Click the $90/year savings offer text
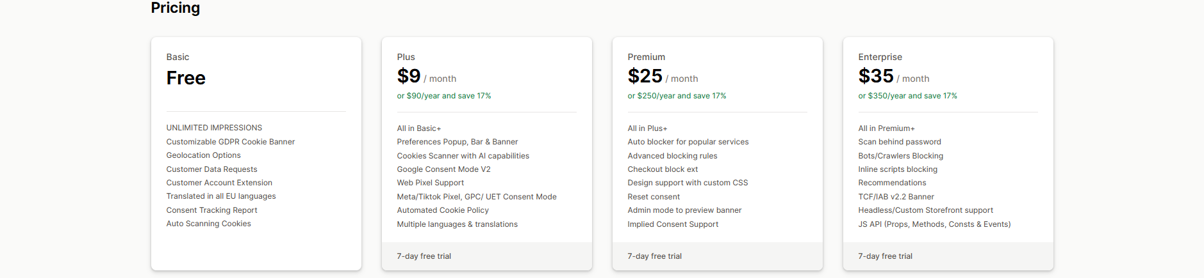The height and width of the screenshot is (278, 1204). pyautogui.click(x=443, y=96)
